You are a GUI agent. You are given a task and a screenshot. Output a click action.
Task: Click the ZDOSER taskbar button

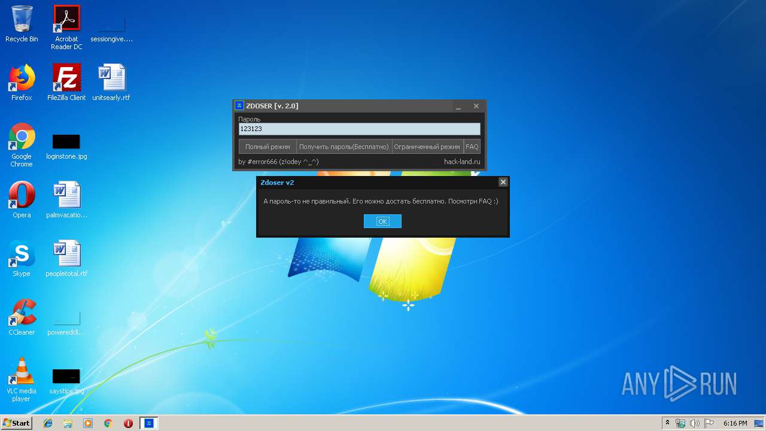(x=149, y=423)
